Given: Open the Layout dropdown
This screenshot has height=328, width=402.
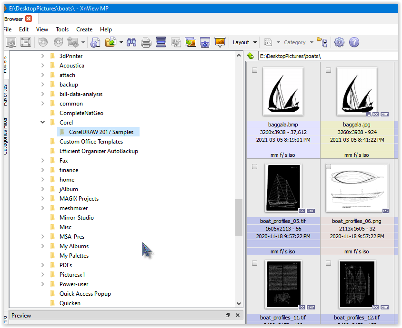Looking at the screenshot, I should pos(245,42).
